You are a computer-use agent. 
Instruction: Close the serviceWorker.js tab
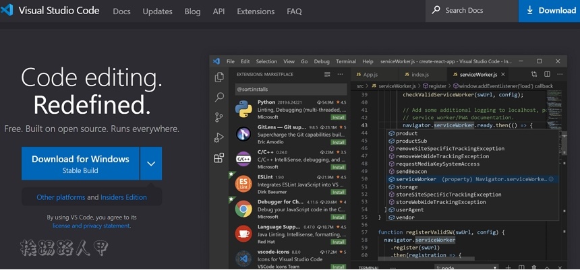click(502, 74)
